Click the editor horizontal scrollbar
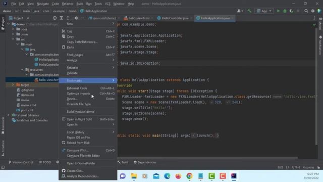This screenshot has width=323, height=182. tap(207, 158)
